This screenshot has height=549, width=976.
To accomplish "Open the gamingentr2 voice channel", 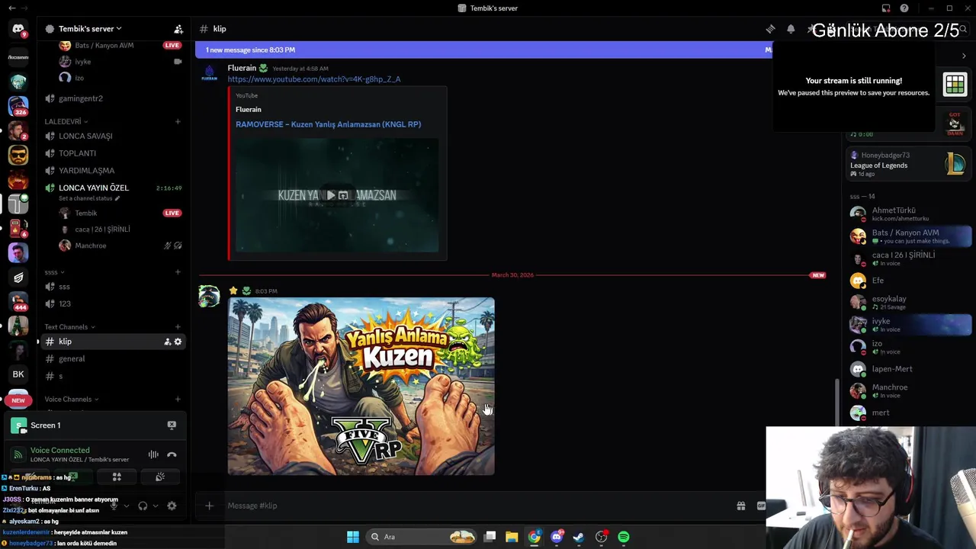I will 113,98.
